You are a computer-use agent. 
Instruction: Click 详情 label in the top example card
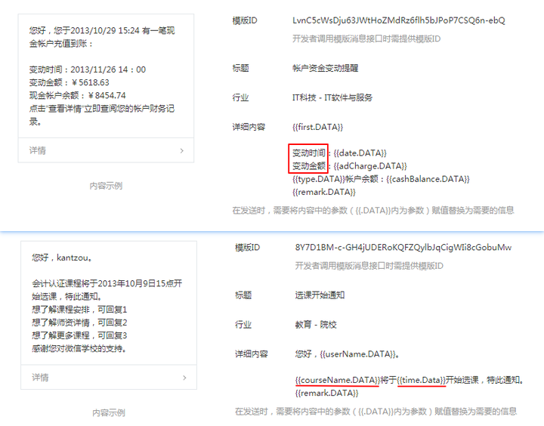pyautogui.click(x=38, y=150)
